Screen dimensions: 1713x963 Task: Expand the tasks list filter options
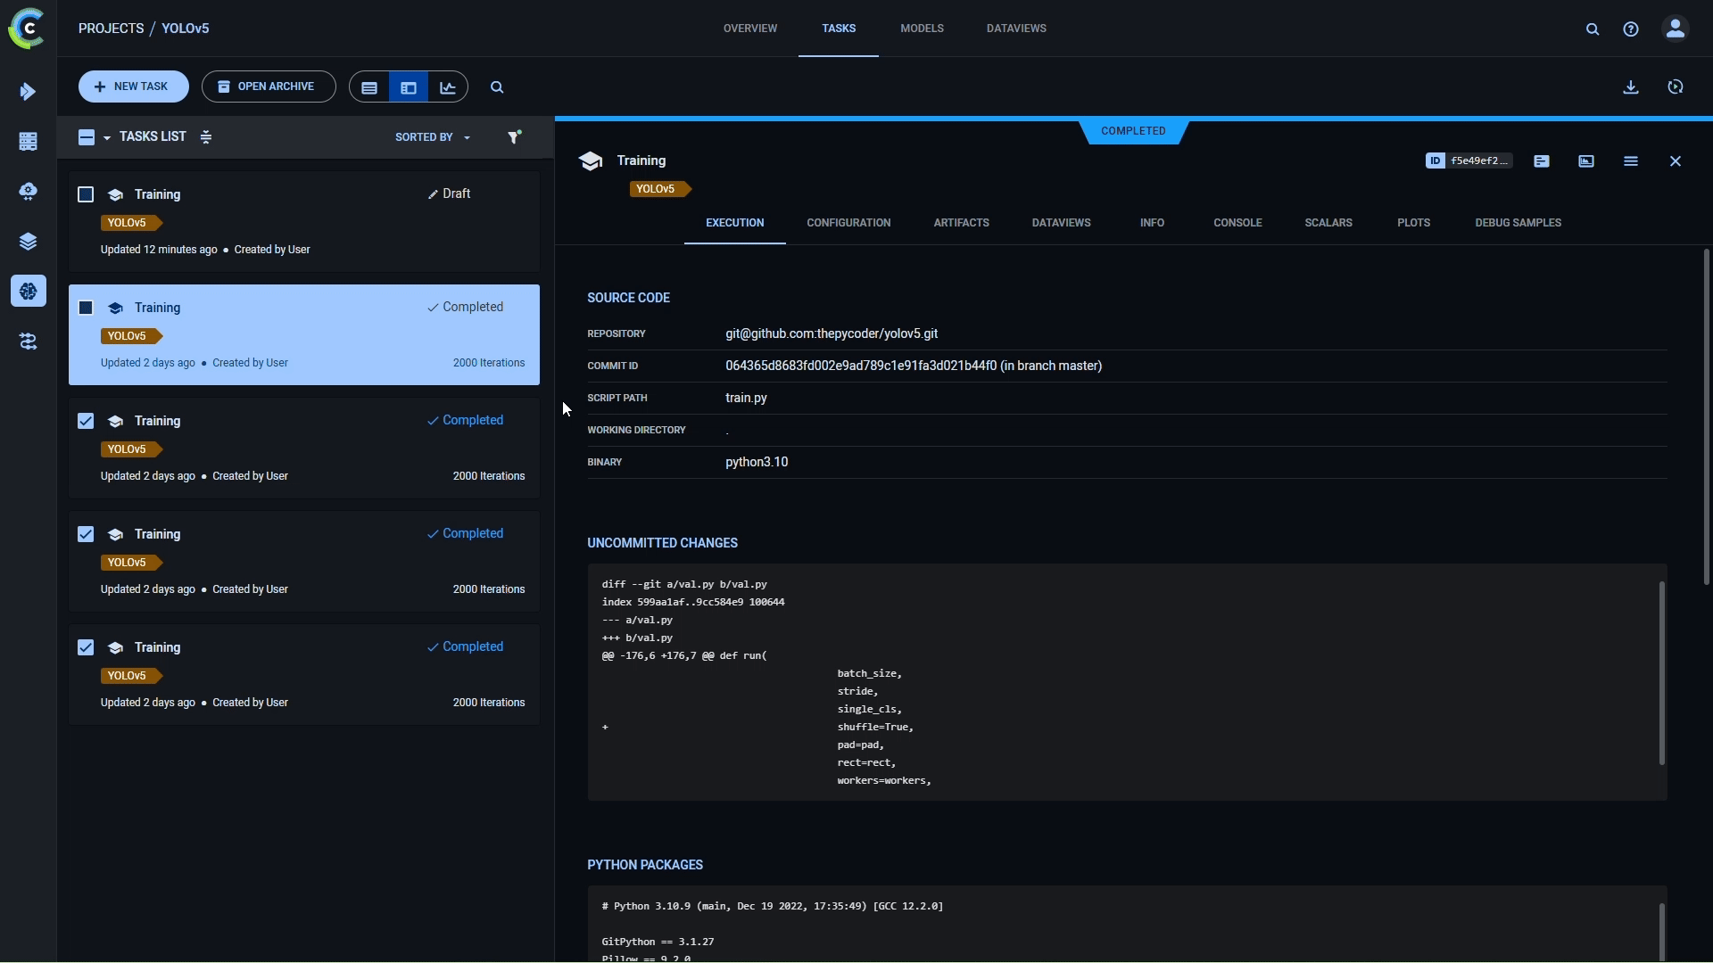tap(514, 137)
